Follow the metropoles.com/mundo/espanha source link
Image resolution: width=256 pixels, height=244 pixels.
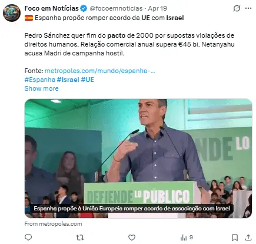(x=100, y=71)
